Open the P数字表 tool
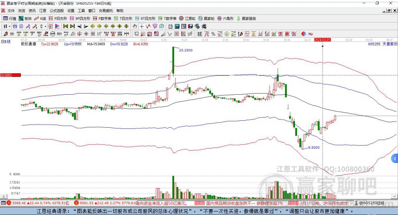The width and height of the screenshot is (398, 215). tap(102, 19)
